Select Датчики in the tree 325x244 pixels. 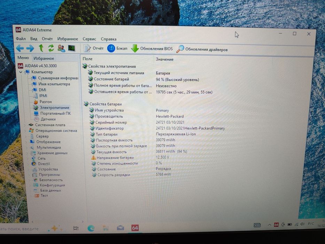point(45,119)
